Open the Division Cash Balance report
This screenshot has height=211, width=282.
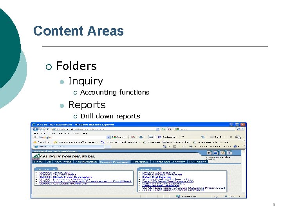159,172
